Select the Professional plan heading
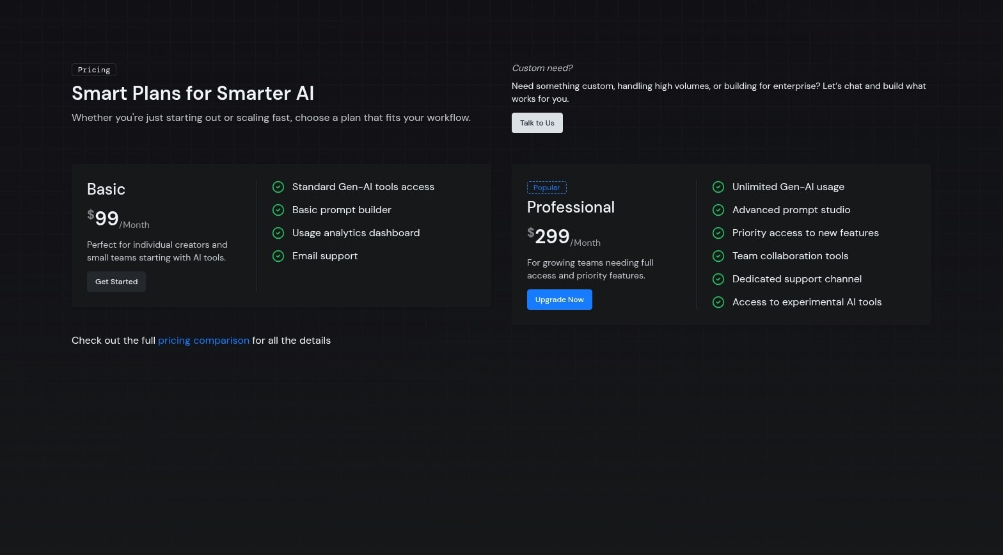The width and height of the screenshot is (1003, 555). (571, 207)
